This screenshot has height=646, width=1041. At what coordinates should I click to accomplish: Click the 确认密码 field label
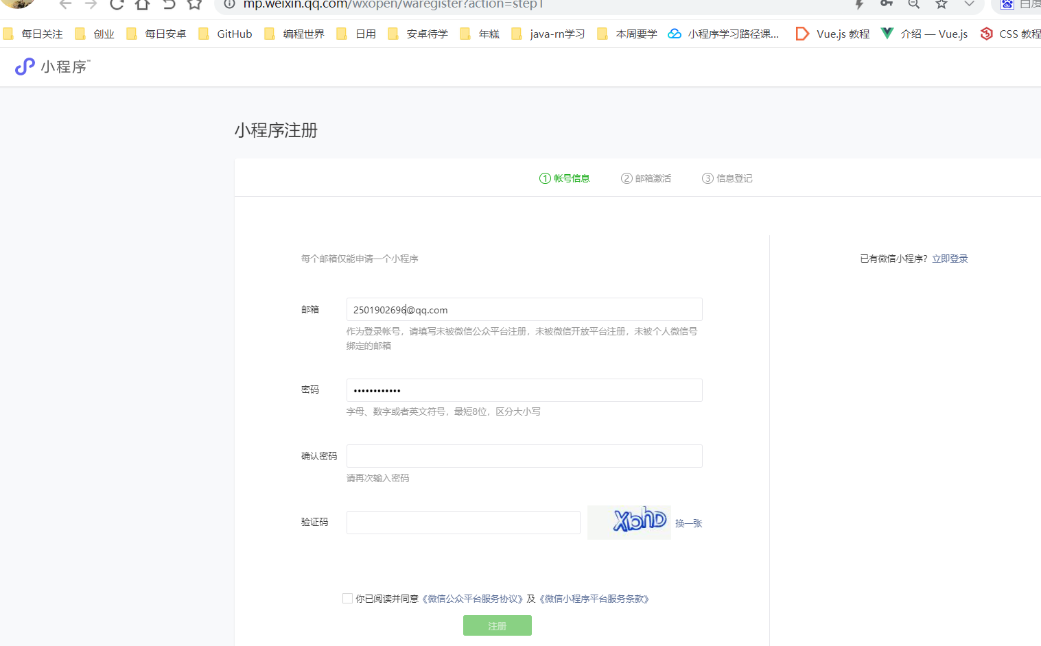[319, 456]
